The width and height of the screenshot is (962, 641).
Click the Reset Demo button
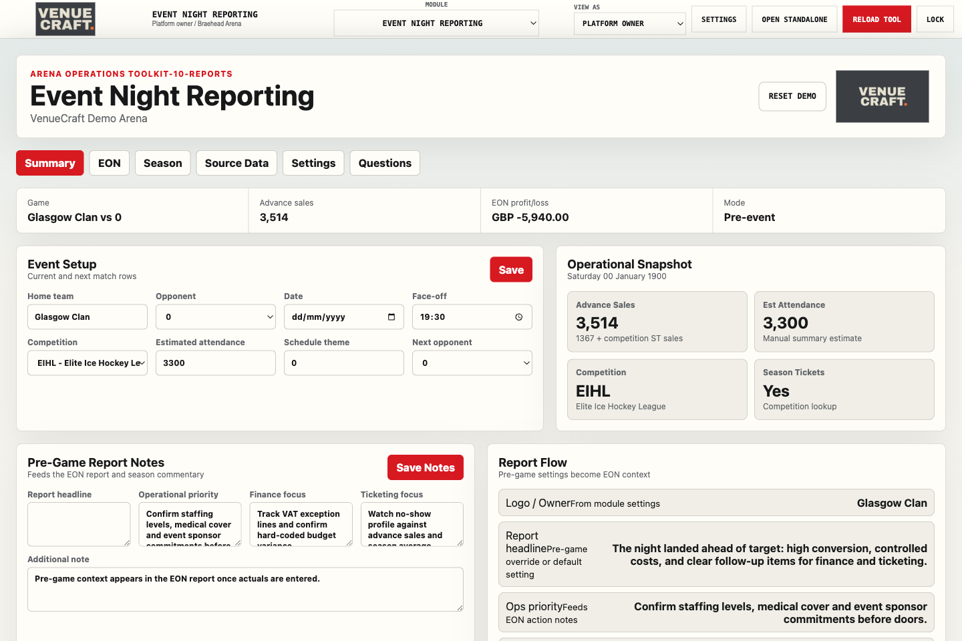(792, 96)
